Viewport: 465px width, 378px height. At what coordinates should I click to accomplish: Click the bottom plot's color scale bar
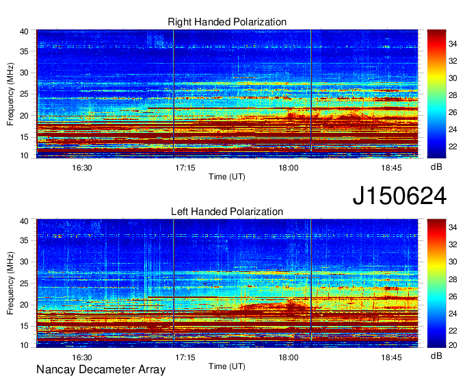coord(436,283)
